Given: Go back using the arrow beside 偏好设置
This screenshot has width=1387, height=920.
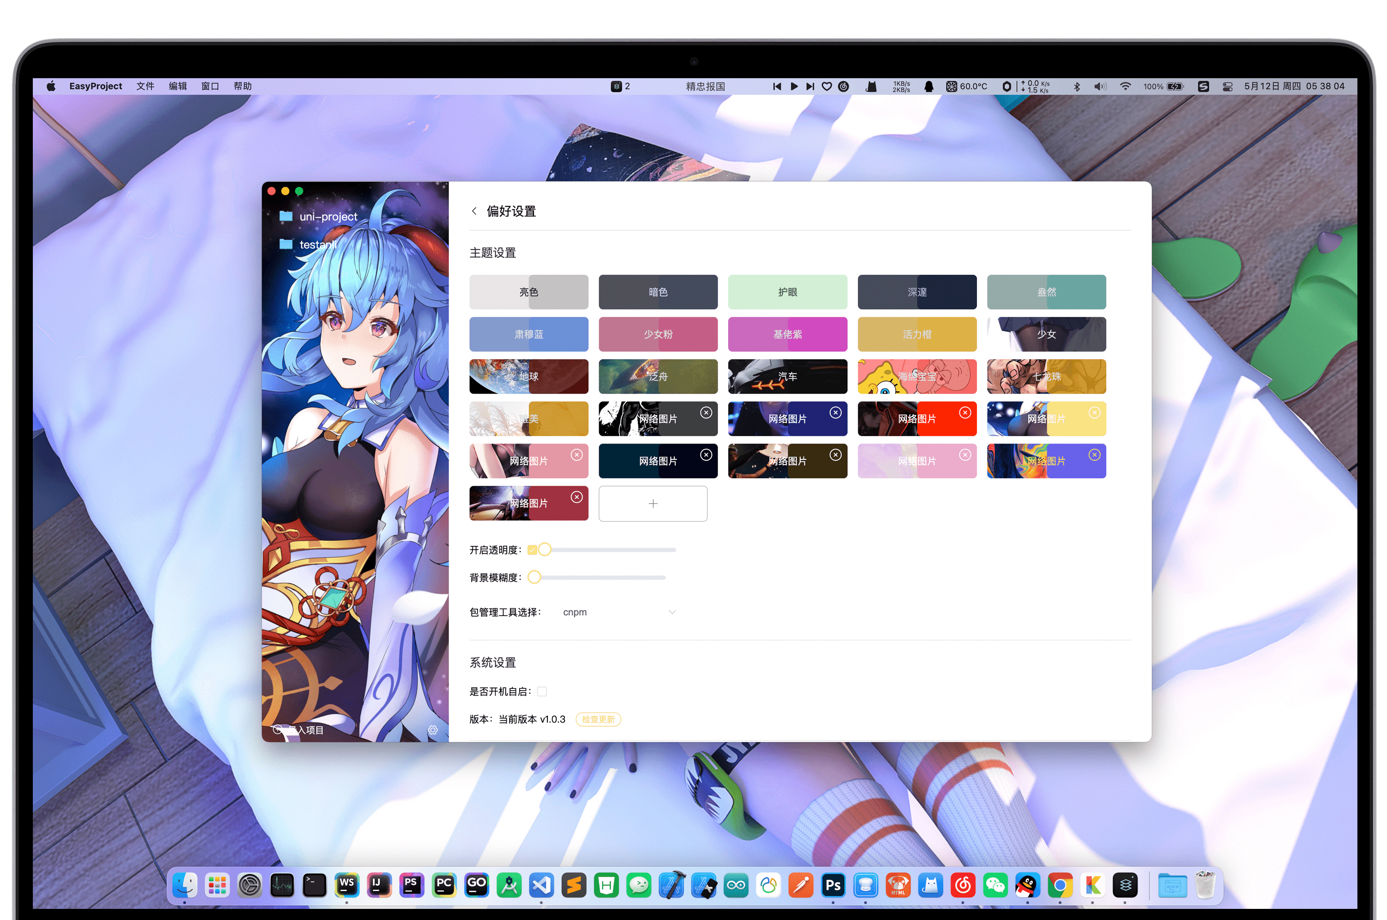Looking at the screenshot, I should tap(474, 211).
